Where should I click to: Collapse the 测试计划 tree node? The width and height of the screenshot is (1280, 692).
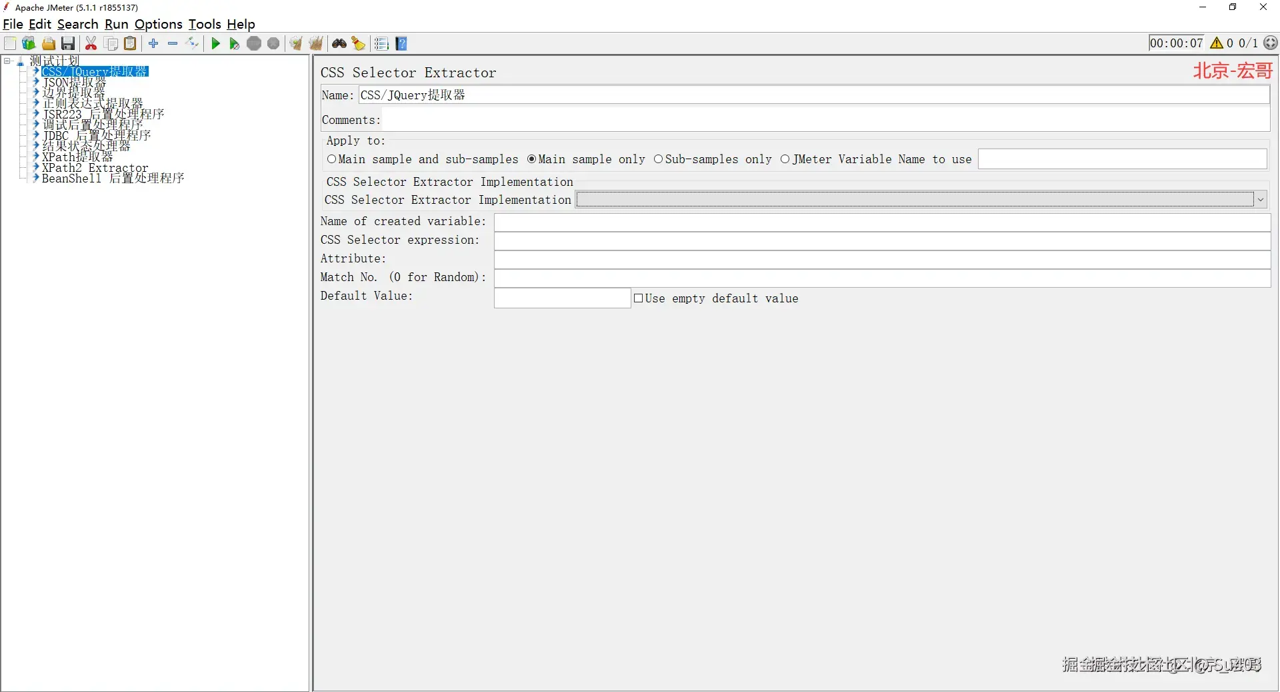click(7, 61)
